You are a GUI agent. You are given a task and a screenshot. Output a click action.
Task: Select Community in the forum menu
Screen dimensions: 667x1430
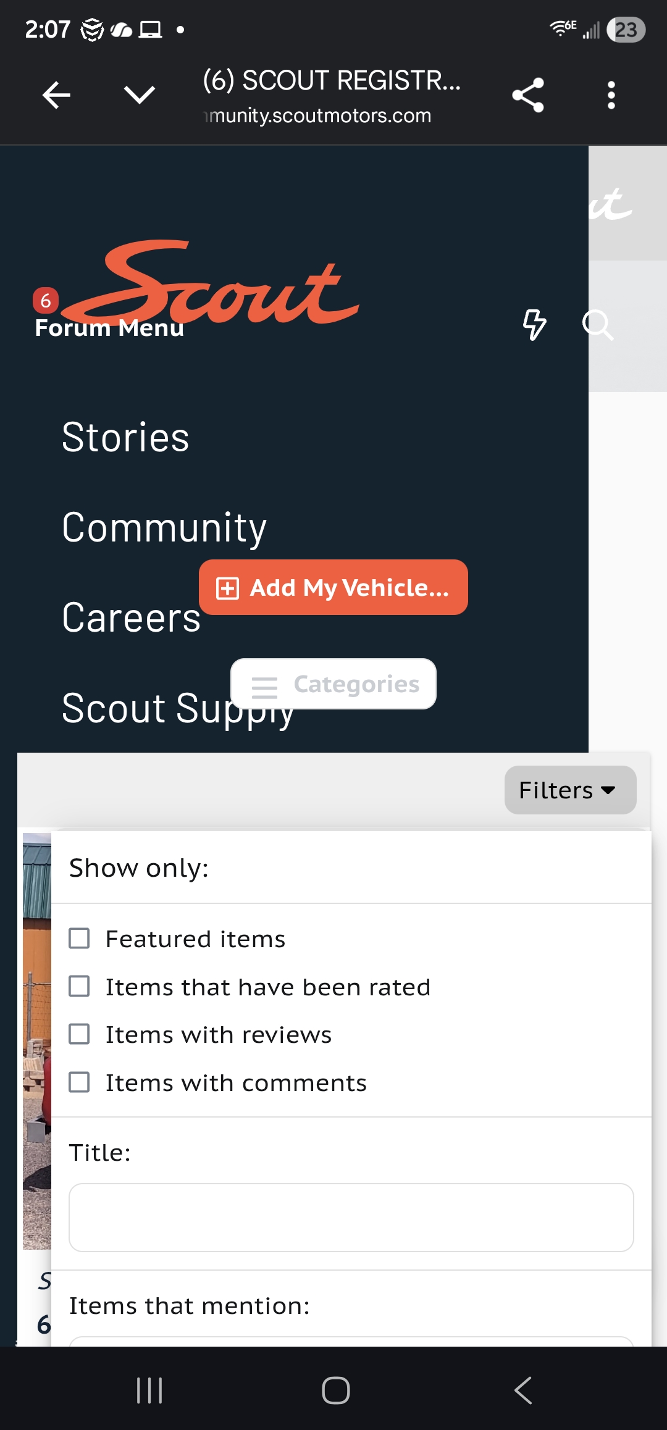(x=164, y=528)
